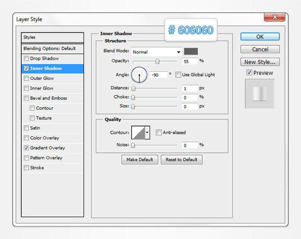Click the Opacity slider handle
The image size is (301, 239).
(x=157, y=61)
